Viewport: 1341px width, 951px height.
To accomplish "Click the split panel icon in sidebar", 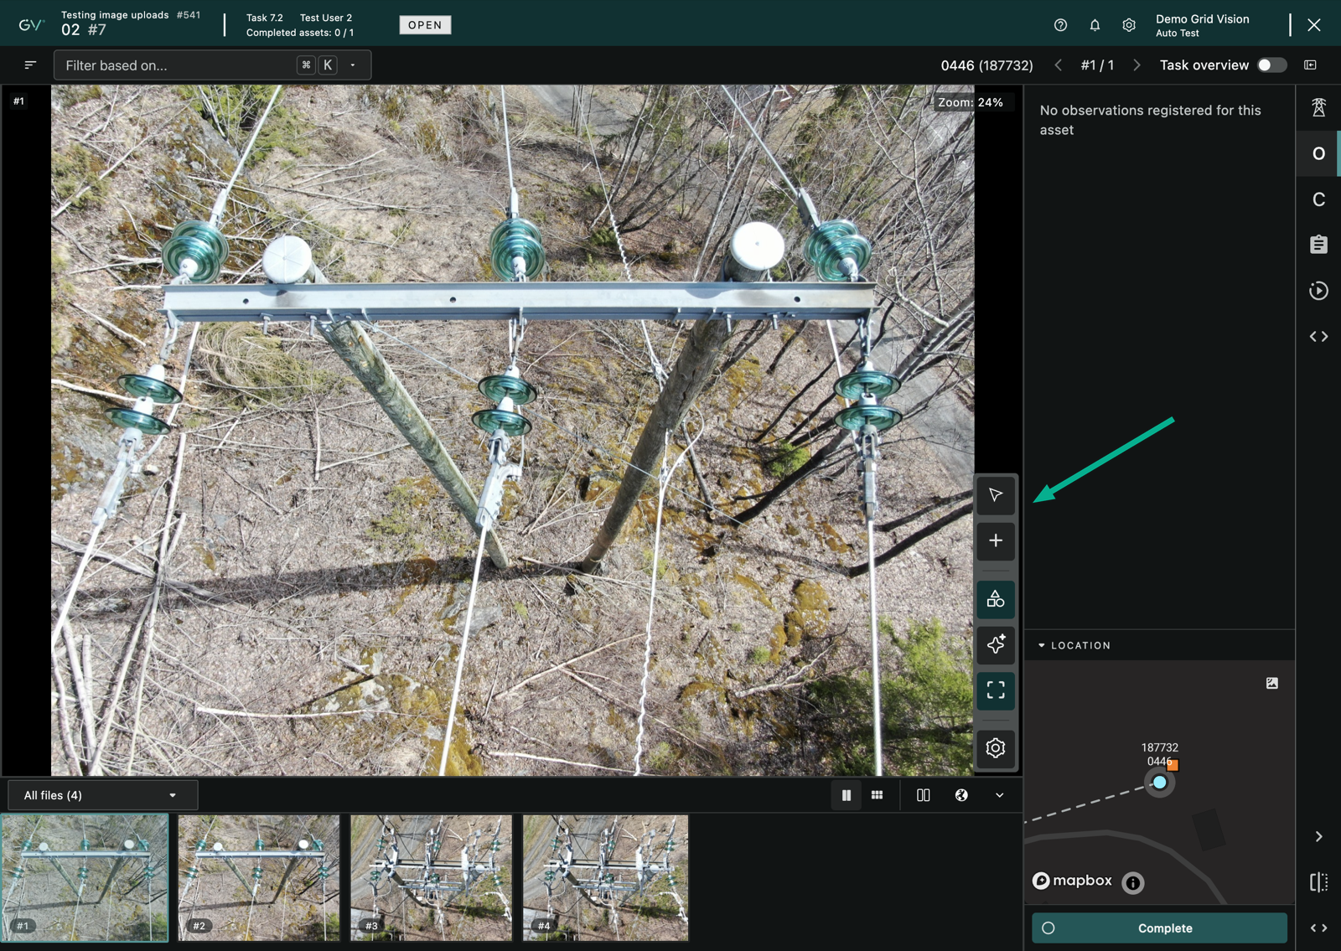I will [1318, 881].
